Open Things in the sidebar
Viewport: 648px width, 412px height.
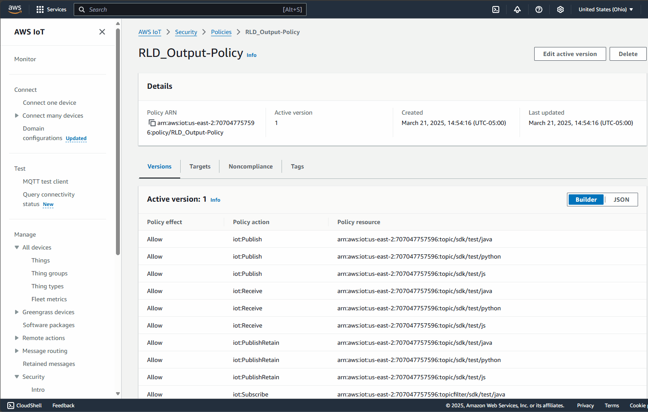[x=41, y=260]
